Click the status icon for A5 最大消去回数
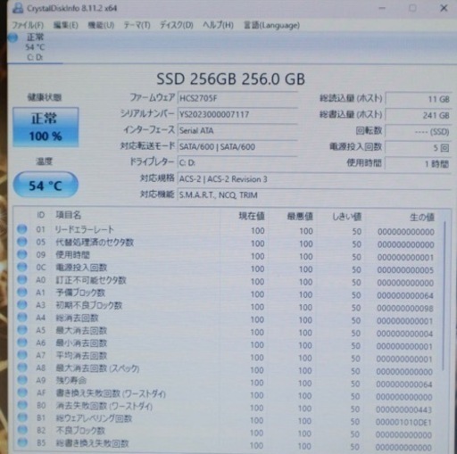This screenshot has height=454, width=457. [x=22, y=330]
